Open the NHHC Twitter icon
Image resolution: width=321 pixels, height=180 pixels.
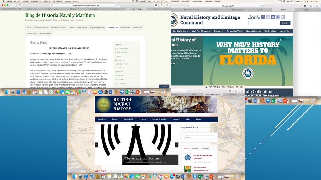click(268, 17)
